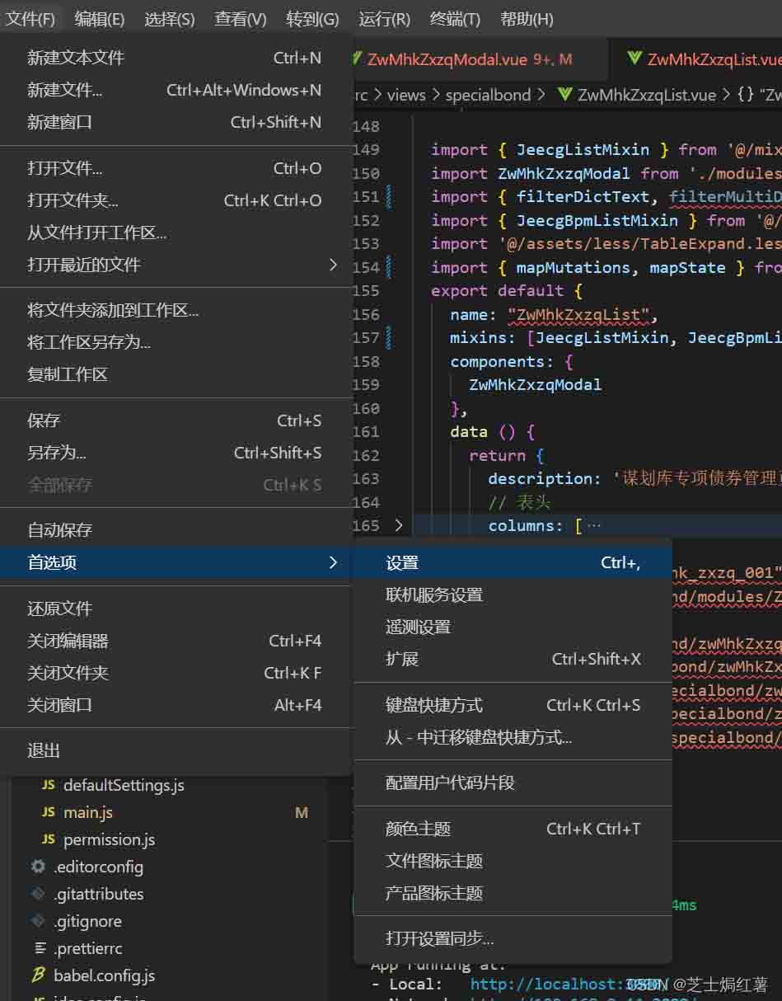Click the .prettierrc file icon
The image size is (782, 1001).
pos(40,948)
